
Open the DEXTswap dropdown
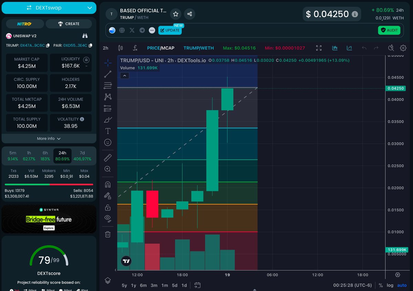point(49,8)
